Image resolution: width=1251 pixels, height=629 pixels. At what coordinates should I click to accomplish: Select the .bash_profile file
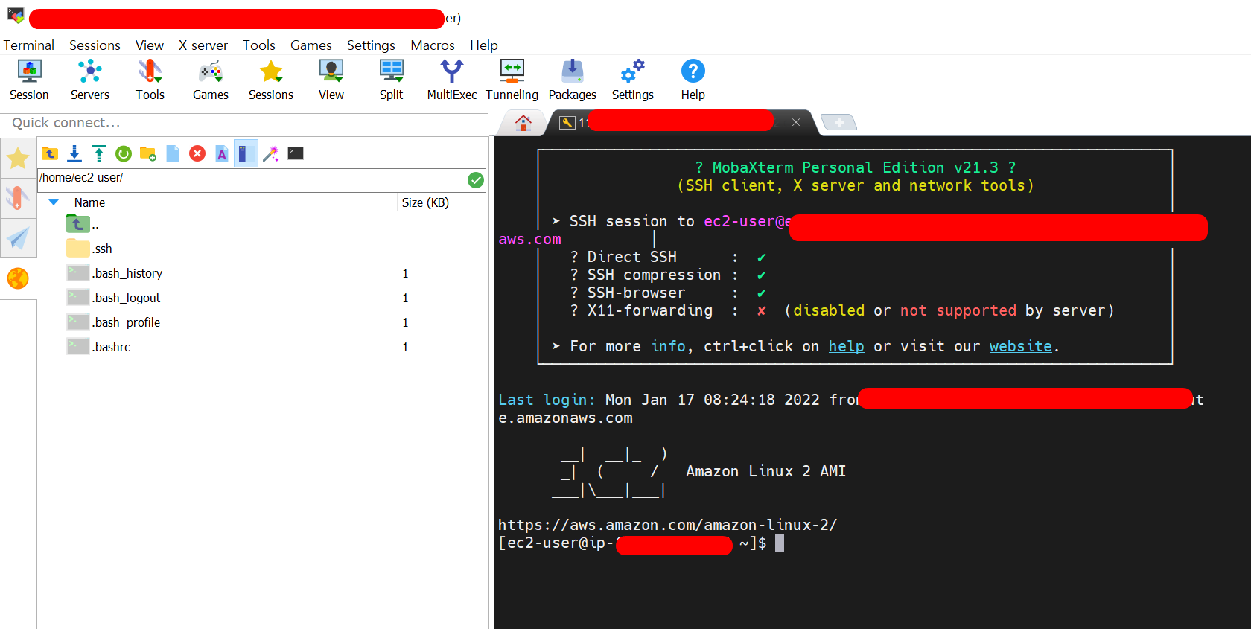(x=113, y=322)
